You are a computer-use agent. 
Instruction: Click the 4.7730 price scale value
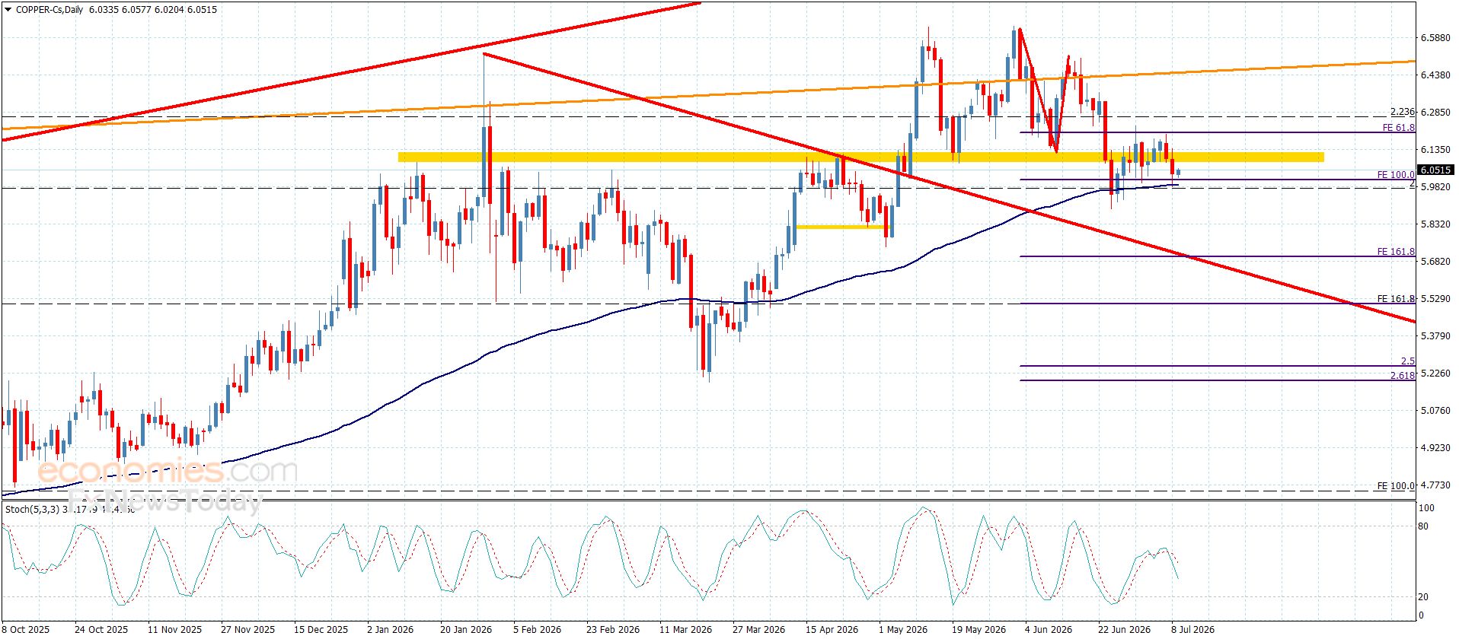[x=1435, y=485]
